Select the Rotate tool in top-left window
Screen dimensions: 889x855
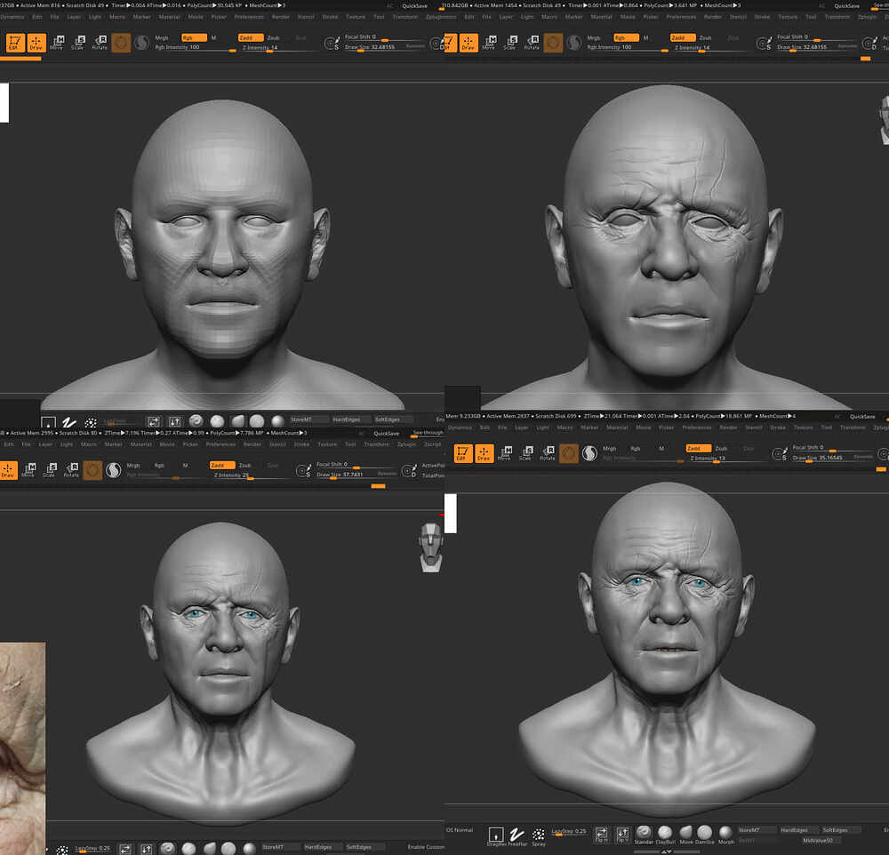coord(100,43)
